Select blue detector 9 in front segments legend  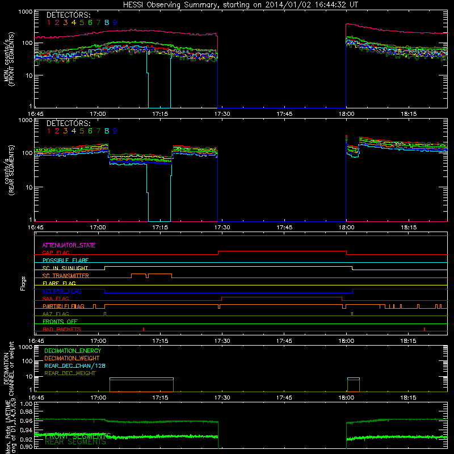pos(115,23)
